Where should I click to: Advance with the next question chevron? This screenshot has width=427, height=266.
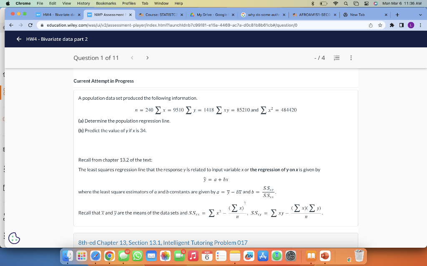(147, 58)
